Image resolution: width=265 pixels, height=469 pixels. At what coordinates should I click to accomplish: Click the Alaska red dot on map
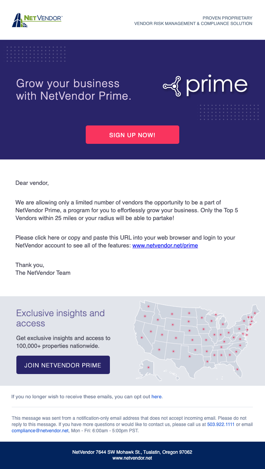click(148, 367)
